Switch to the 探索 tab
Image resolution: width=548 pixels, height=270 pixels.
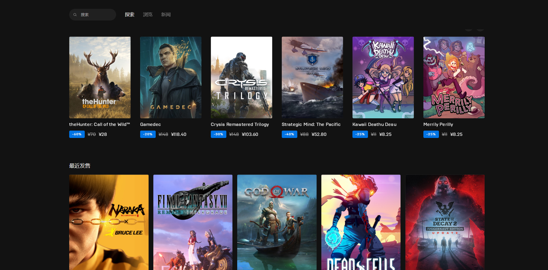pos(130,15)
